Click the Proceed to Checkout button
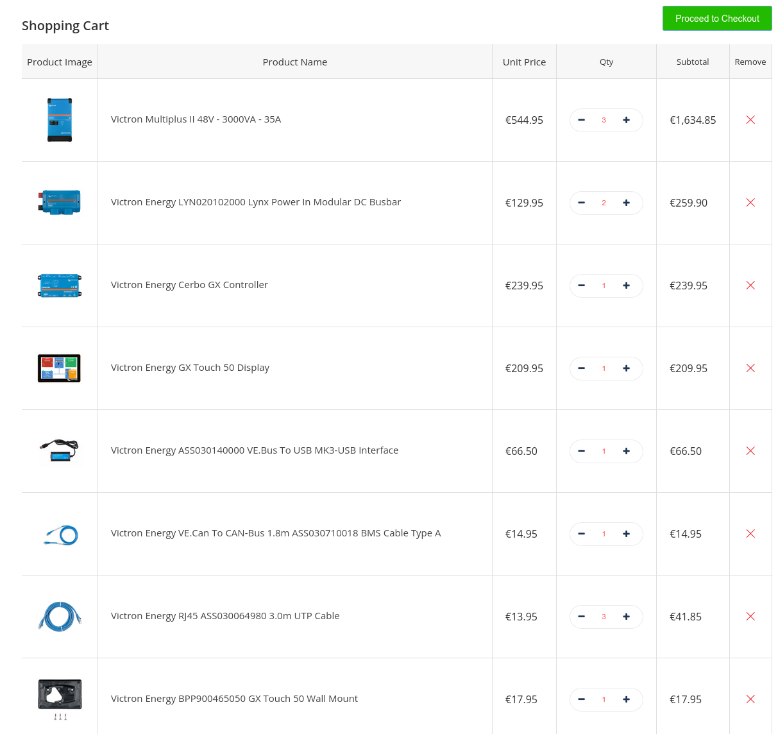Image resolution: width=778 pixels, height=734 pixels. point(717,19)
